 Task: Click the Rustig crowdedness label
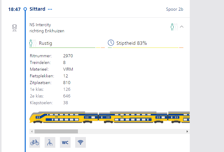(46, 43)
